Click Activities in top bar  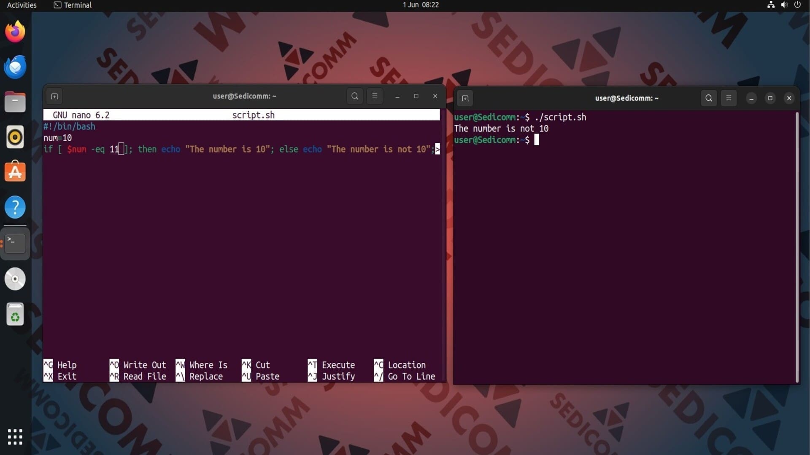pyautogui.click(x=22, y=5)
